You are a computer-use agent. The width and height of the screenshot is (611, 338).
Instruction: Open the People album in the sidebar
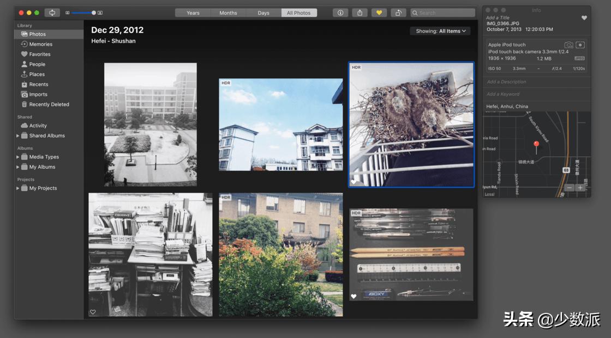37,64
